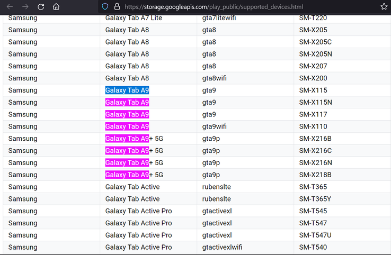This screenshot has height=255, width=391.
Task: Click Galaxy Tab Active in SM-T365 row
Action: pyautogui.click(x=132, y=187)
